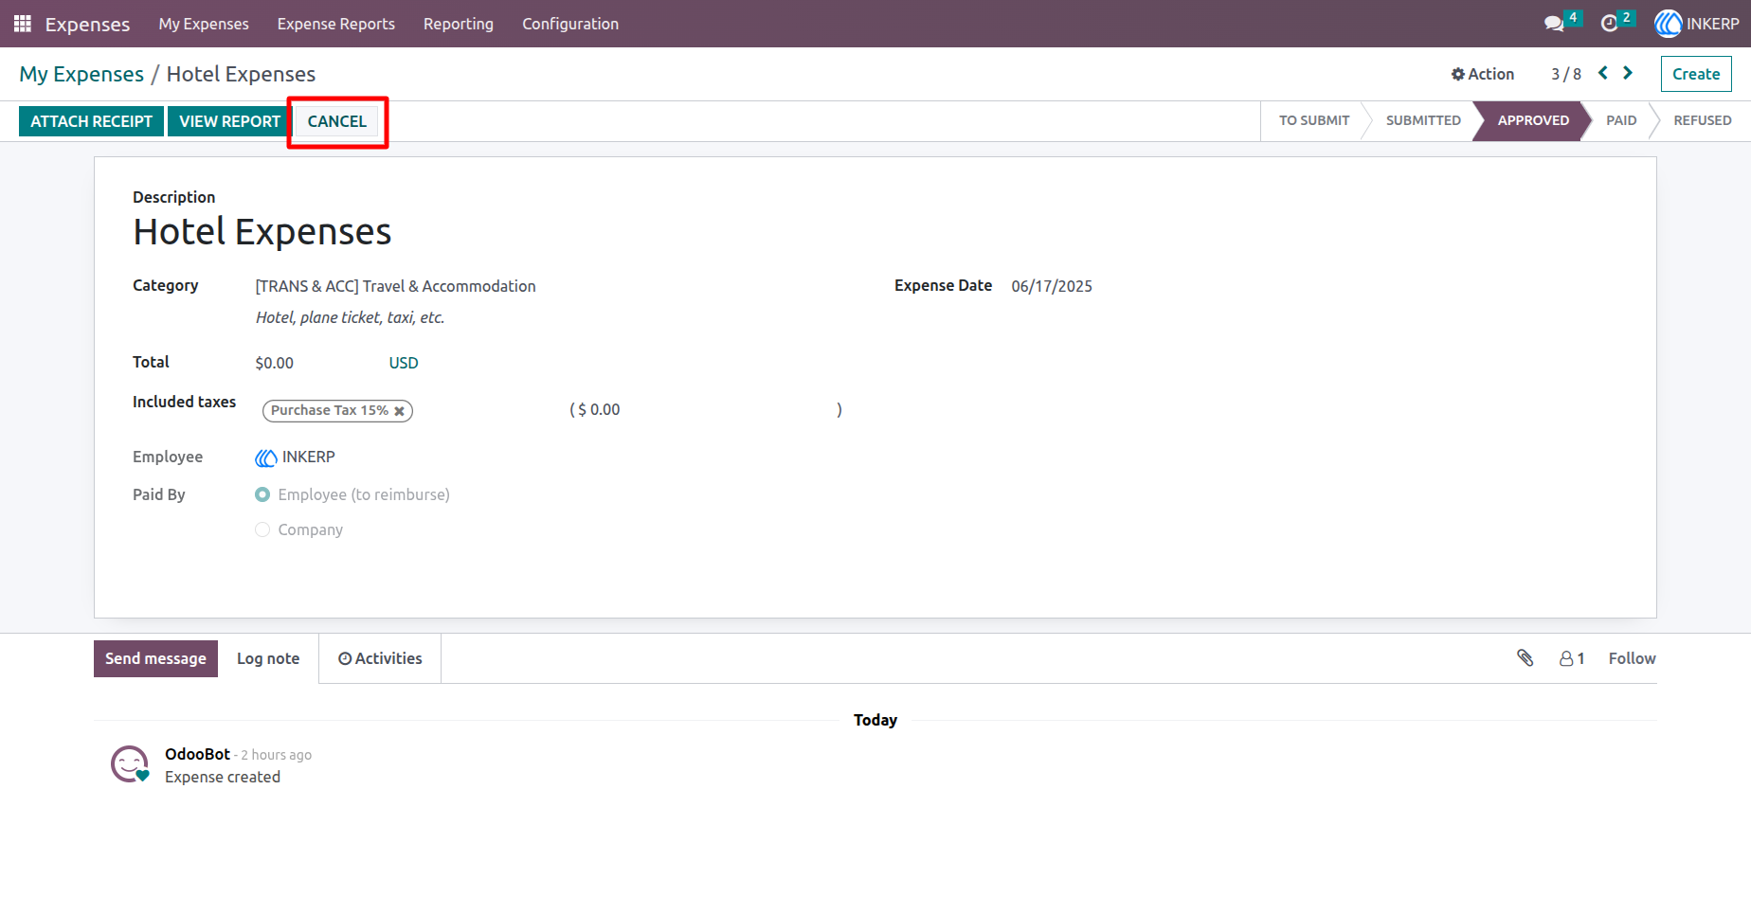Click the Travel & Accommodation category value
The image size is (1751, 915).
click(395, 286)
